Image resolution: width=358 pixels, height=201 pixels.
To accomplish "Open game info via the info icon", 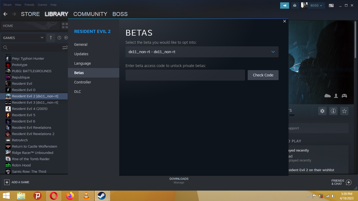I will tap(333, 111).
